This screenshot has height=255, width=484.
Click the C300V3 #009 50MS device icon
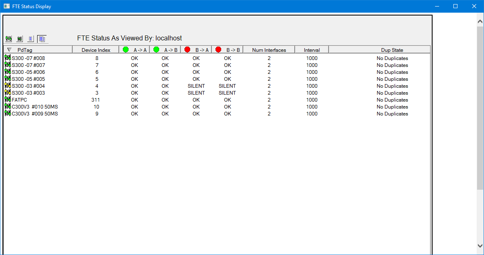point(7,113)
